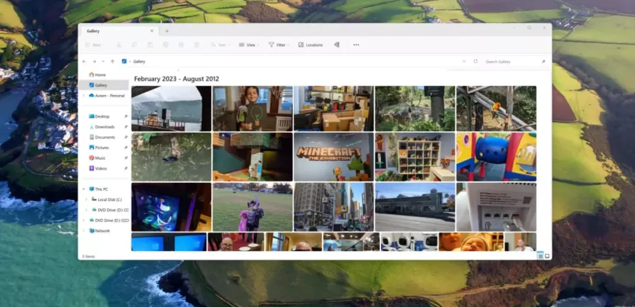Select This PC in navigation pane
The width and height of the screenshot is (635, 307).
(98, 189)
